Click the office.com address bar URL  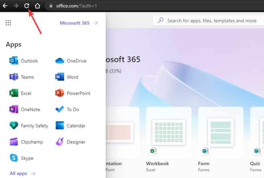point(77,6)
